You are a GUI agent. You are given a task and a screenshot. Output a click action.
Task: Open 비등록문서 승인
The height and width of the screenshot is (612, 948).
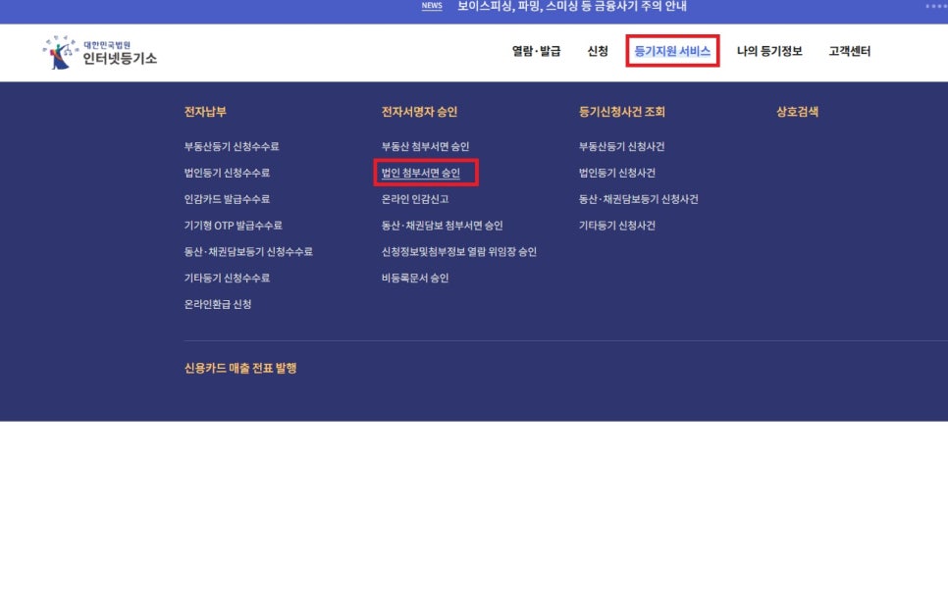pos(415,278)
